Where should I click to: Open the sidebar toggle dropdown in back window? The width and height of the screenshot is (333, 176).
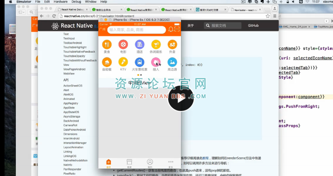point(22,12)
